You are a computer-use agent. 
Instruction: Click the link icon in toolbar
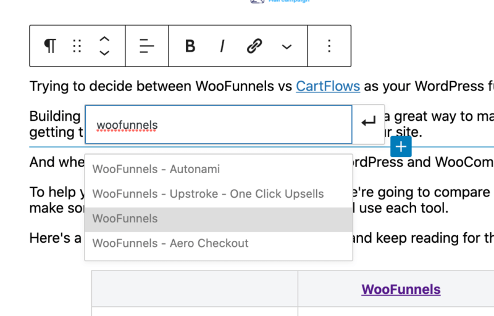point(254,46)
